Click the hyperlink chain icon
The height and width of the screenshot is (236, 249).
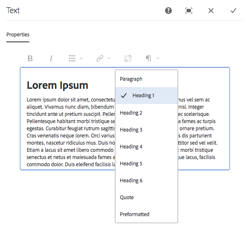tap(100, 58)
